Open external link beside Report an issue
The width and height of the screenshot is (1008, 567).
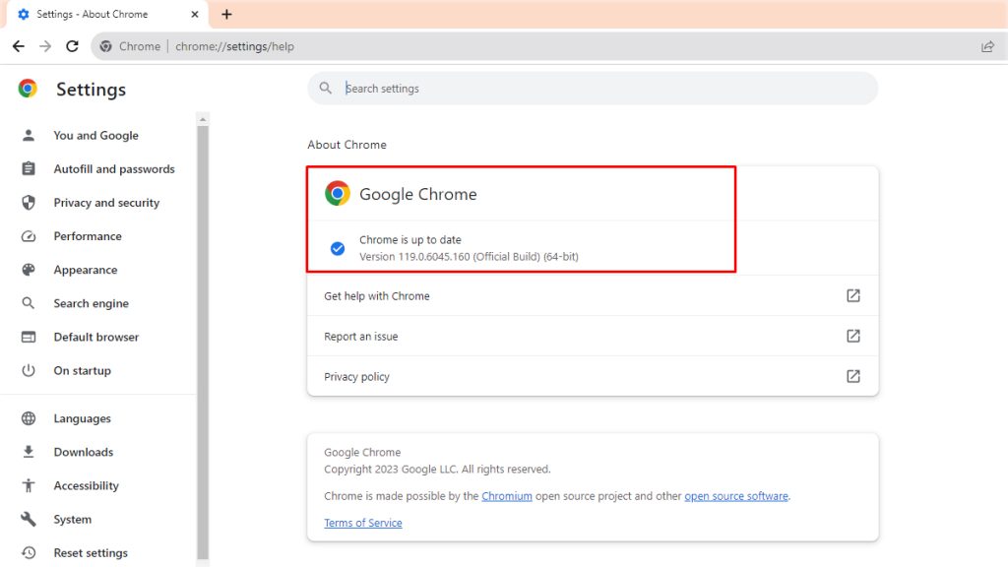853,336
